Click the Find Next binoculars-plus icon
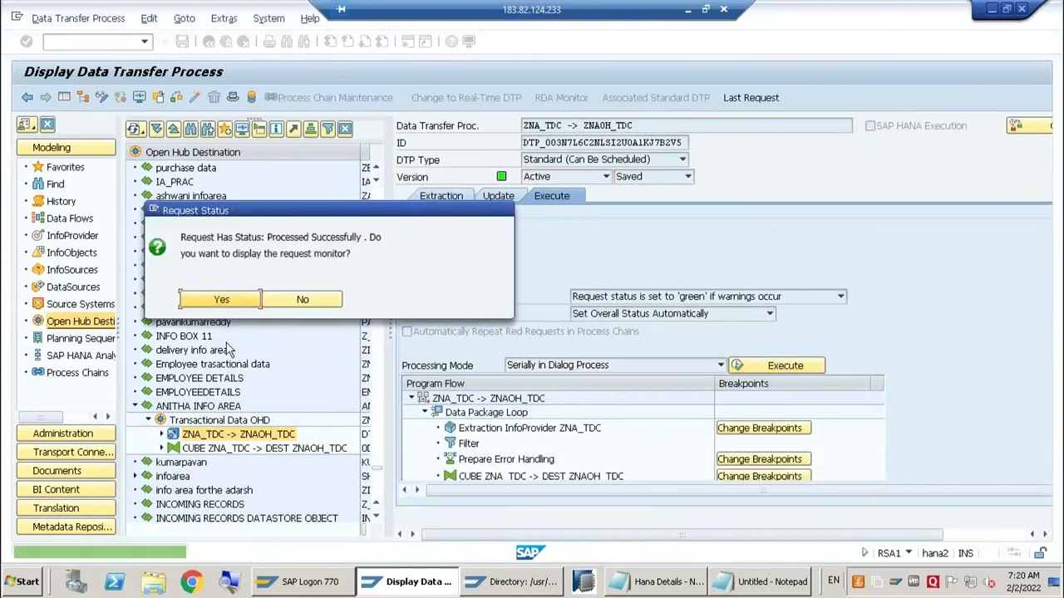This screenshot has height=598, width=1064. click(x=207, y=129)
